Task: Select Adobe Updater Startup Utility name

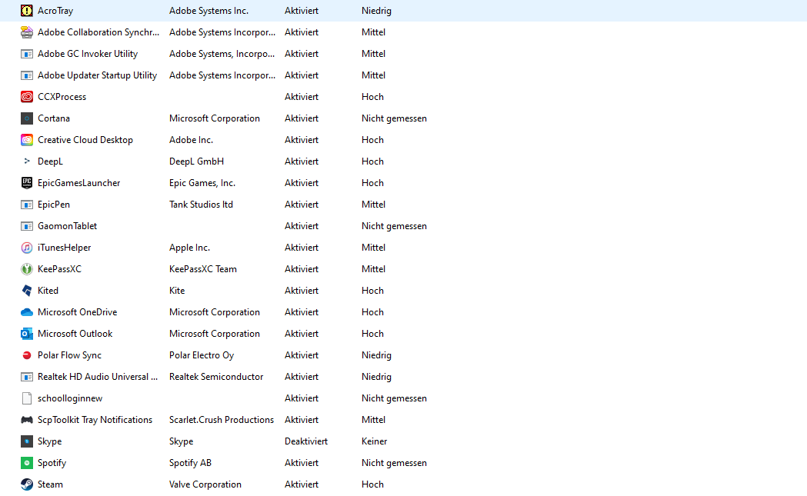Action: (97, 75)
